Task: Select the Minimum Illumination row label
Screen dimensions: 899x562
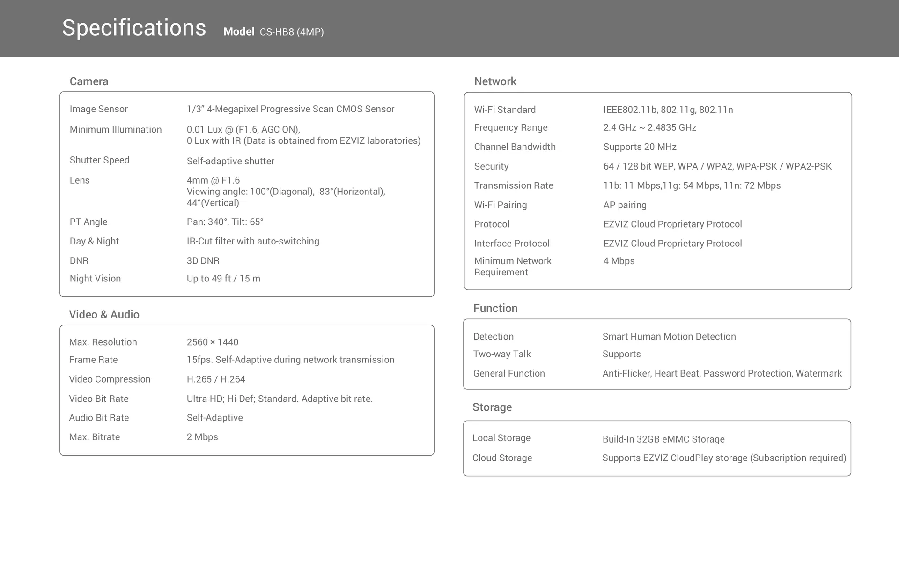Action: point(115,130)
